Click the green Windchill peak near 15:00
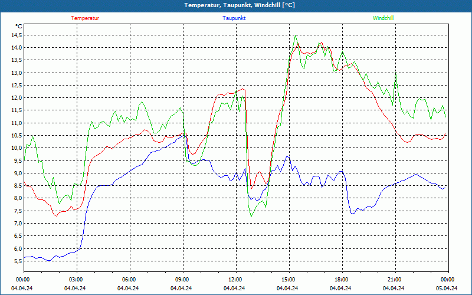472x295 pixels. click(296, 35)
